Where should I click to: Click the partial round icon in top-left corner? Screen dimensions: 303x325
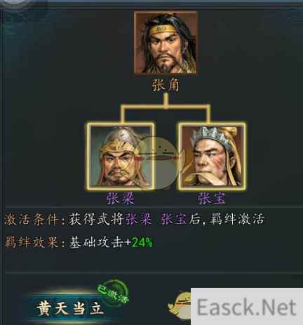(16, 4)
